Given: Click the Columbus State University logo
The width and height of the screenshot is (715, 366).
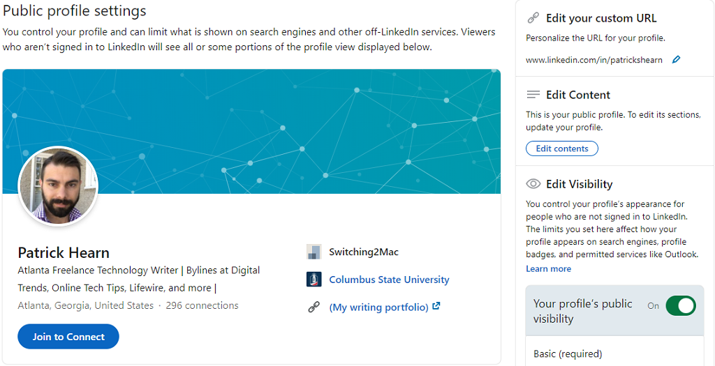Looking at the screenshot, I should point(314,280).
